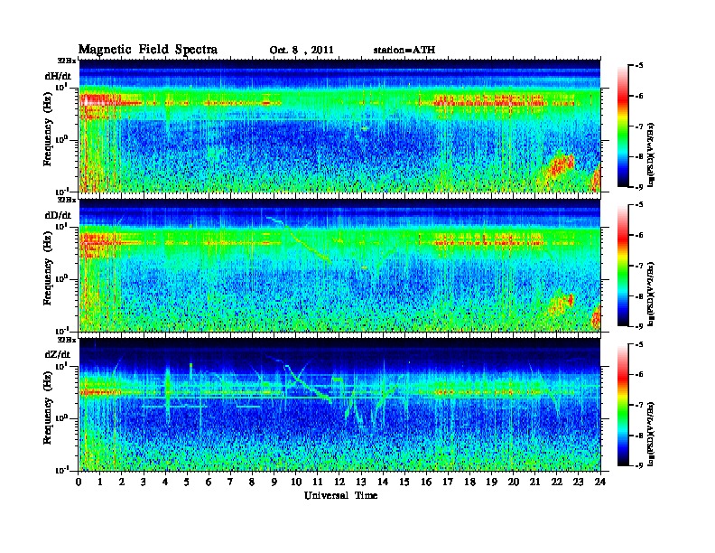Click the 32Hz label above dH/dt panel
The width and height of the screenshot is (715, 553).
coord(66,61)
